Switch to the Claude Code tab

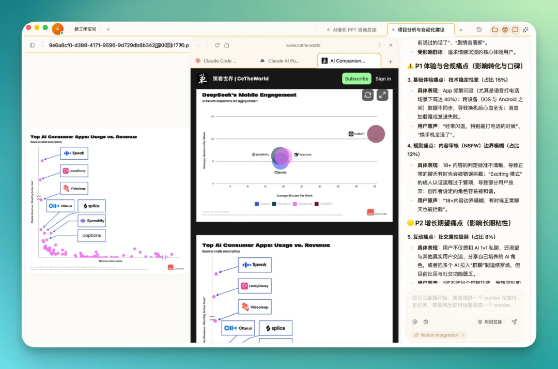[219, 60]
